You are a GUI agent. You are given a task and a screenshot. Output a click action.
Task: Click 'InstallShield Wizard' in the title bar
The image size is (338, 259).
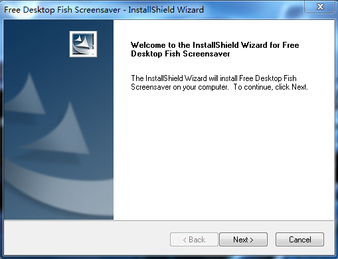click(166, 10)
